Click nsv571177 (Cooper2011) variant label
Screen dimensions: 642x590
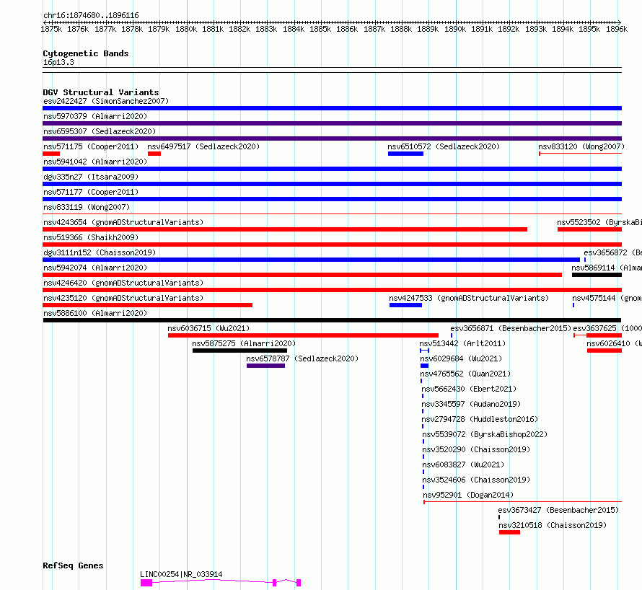click(91, 192)
